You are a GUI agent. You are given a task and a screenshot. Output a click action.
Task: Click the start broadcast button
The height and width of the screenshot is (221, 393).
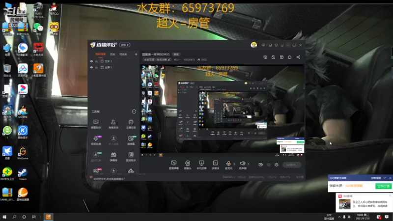[291, 165]
